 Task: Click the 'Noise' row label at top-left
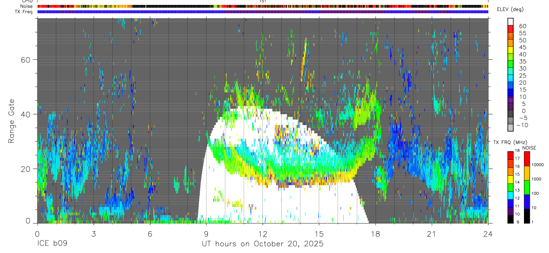(26, 6)
